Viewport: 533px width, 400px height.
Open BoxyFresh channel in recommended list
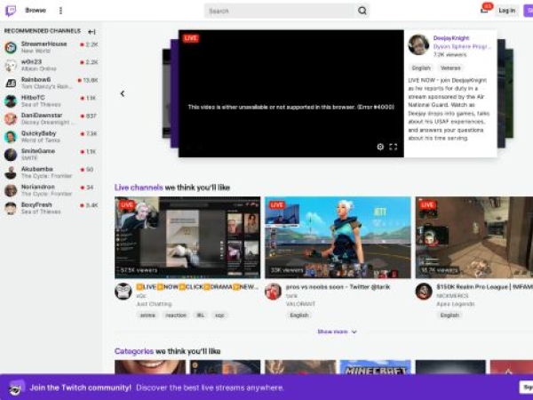(51, 208)
